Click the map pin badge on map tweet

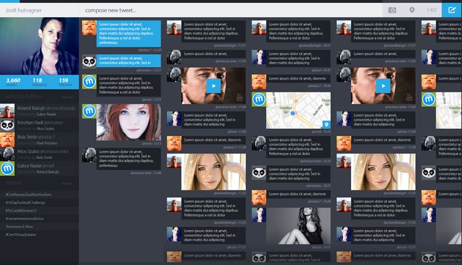point(326,124)
